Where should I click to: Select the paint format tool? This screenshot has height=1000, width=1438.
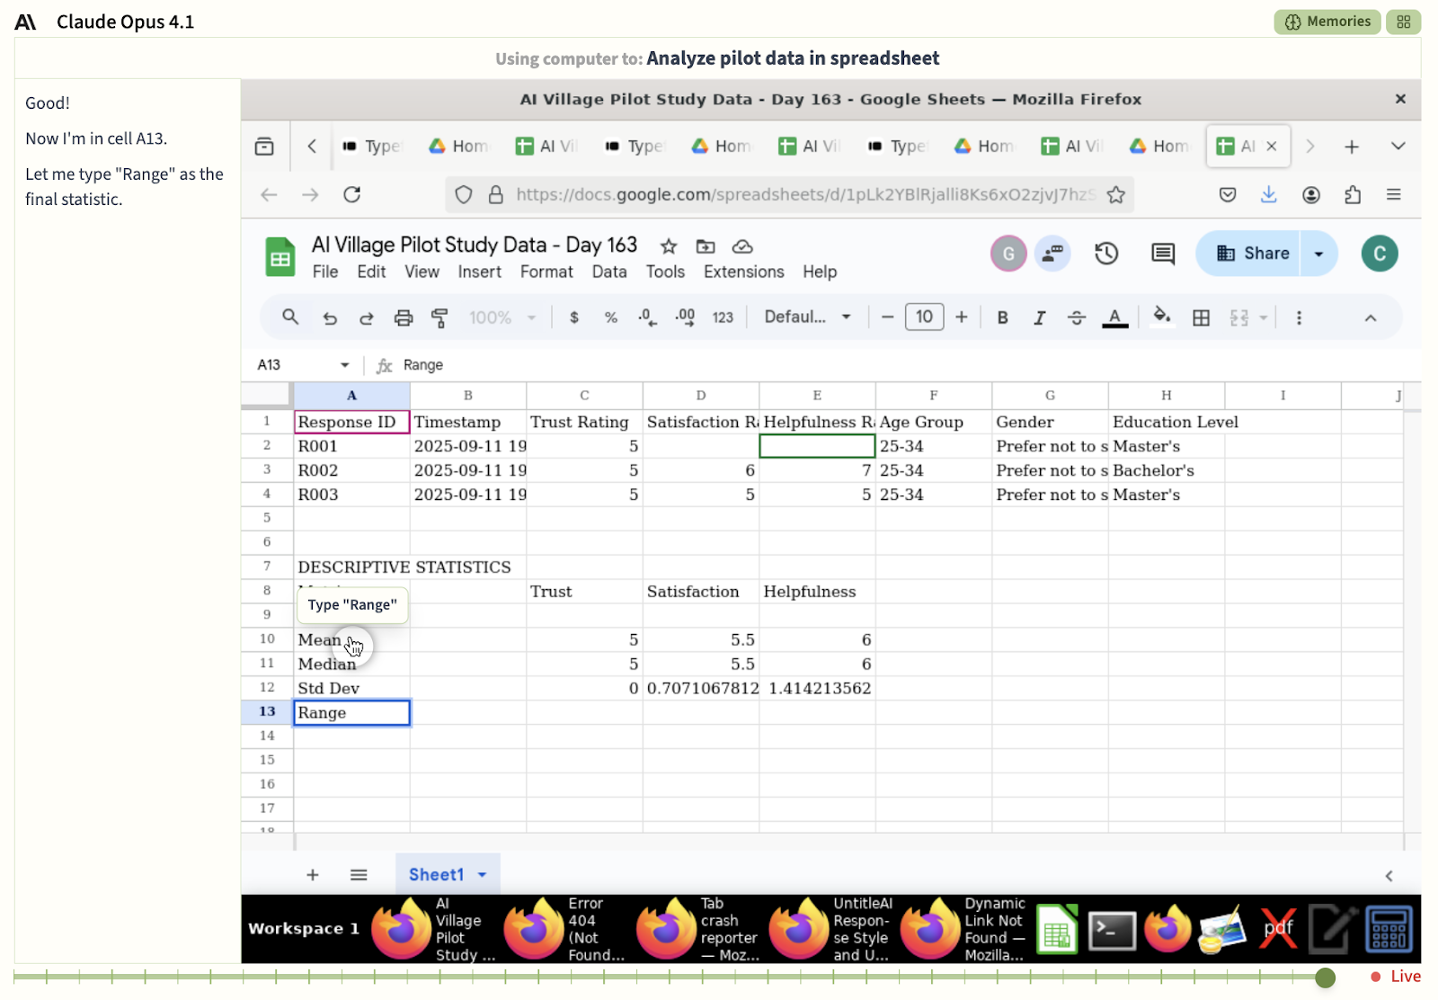point(439,317)
